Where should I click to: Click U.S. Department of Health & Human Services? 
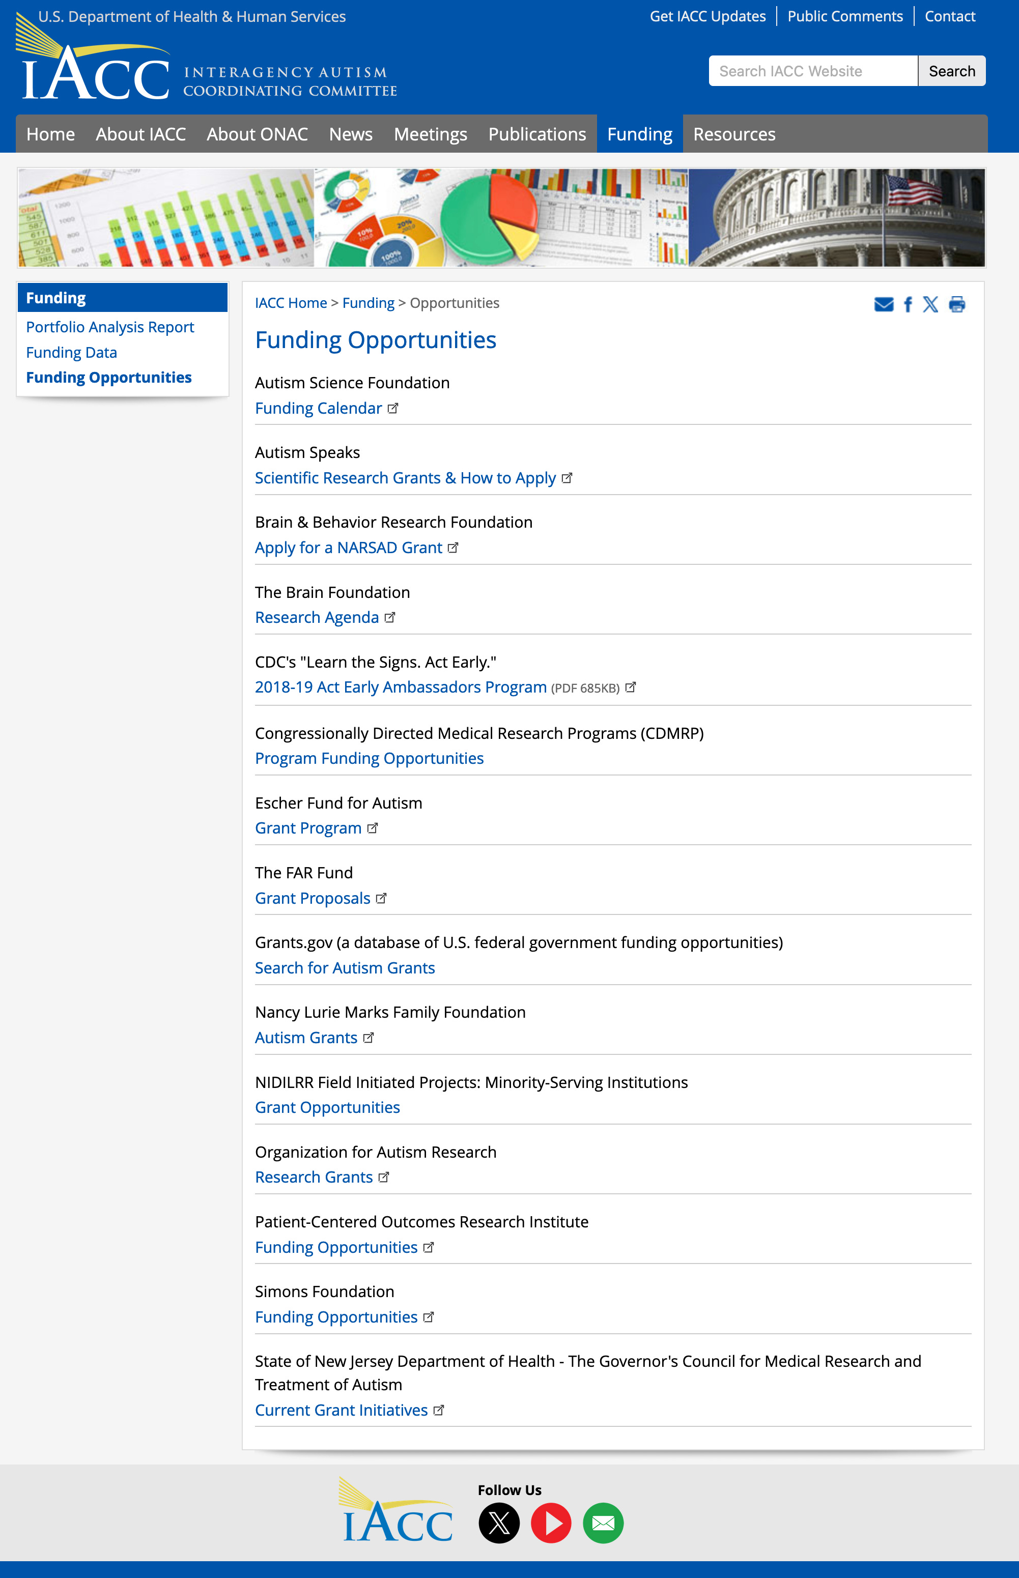[x=192, y=16]
